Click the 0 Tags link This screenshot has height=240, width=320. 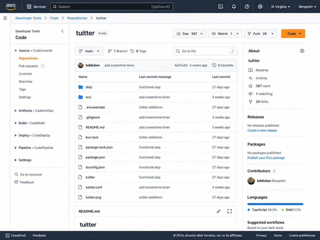coord(138,51)
